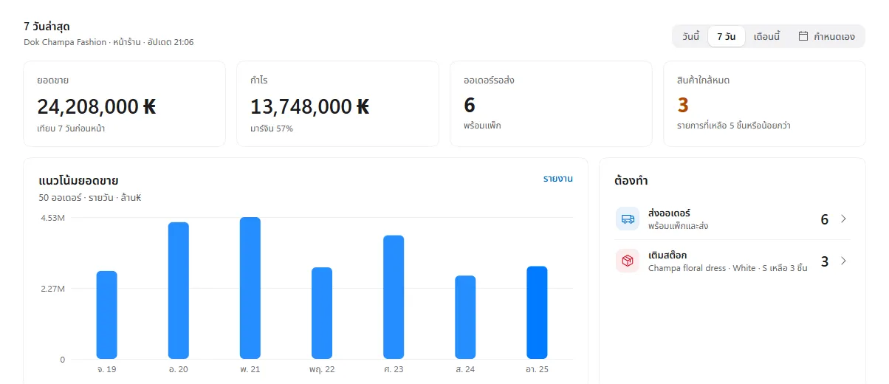Click the delivery truck icon for ส่งออเดอร์
The width and height of the screenshot is (889, 384).
628,219
